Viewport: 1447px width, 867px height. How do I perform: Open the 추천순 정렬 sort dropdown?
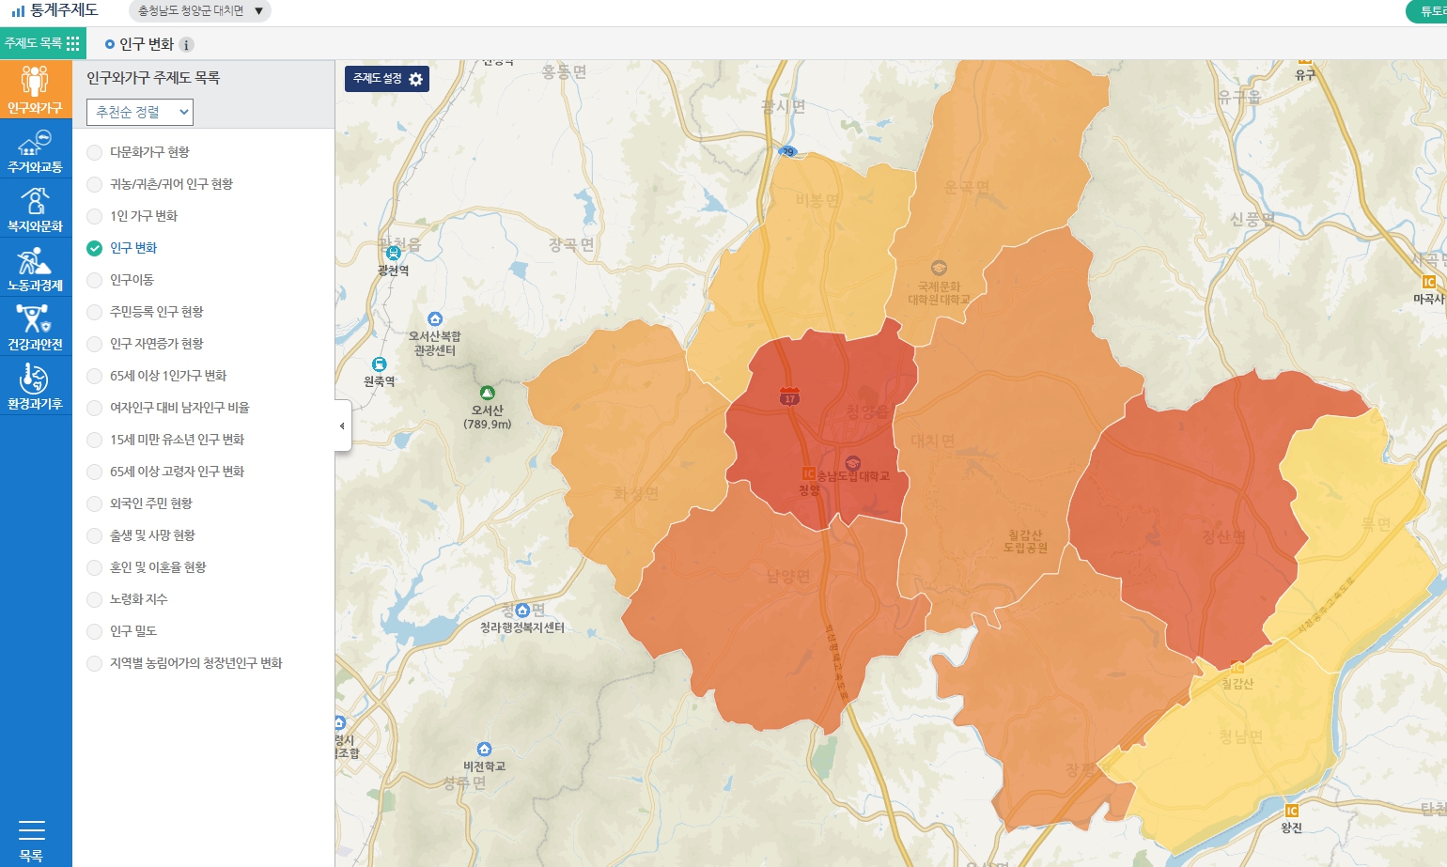(140, 113)
